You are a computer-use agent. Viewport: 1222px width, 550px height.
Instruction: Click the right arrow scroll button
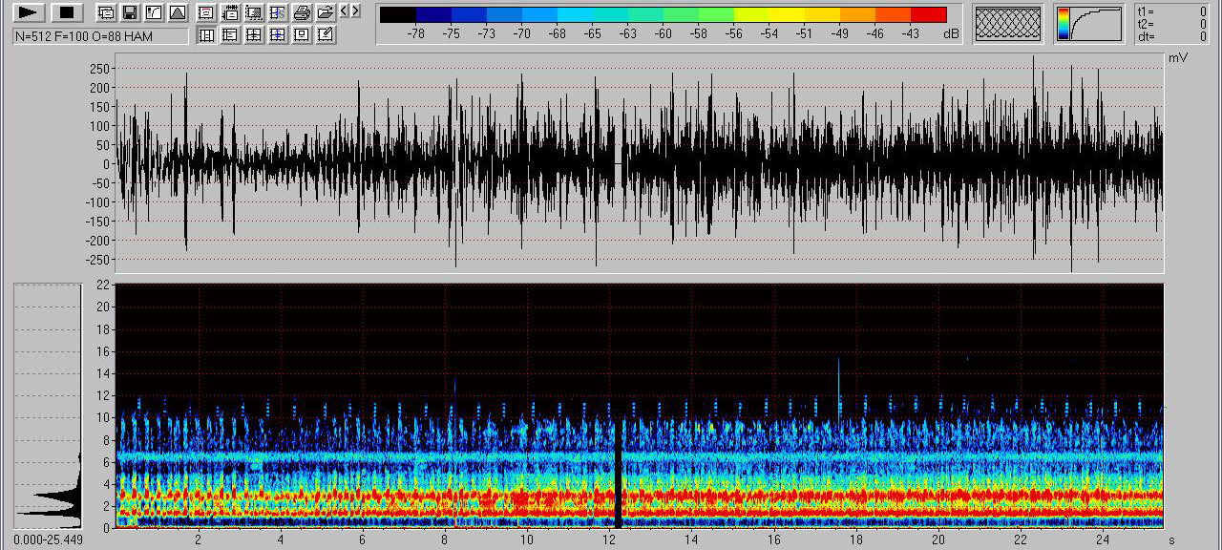[x=356, y=11]
